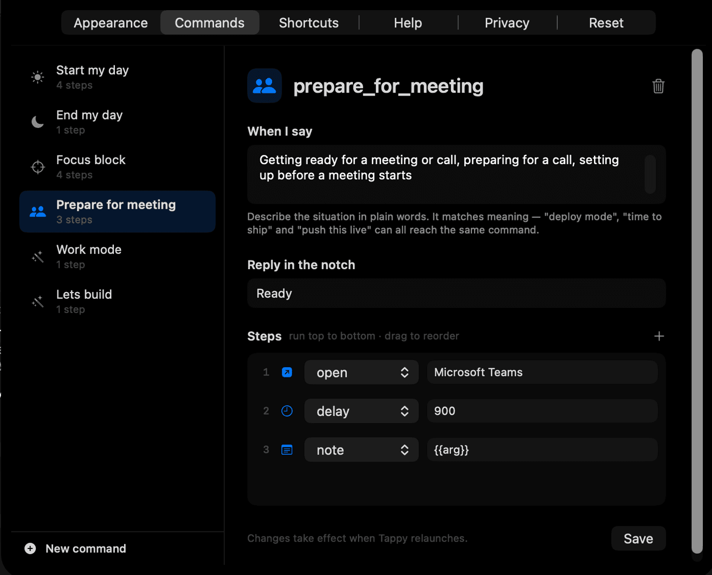Select the Commands tab
This screenshot has width=712, height=575.
point(210,23)
